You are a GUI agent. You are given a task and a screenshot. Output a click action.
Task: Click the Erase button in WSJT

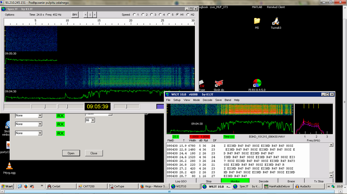(x=291, y=181)
